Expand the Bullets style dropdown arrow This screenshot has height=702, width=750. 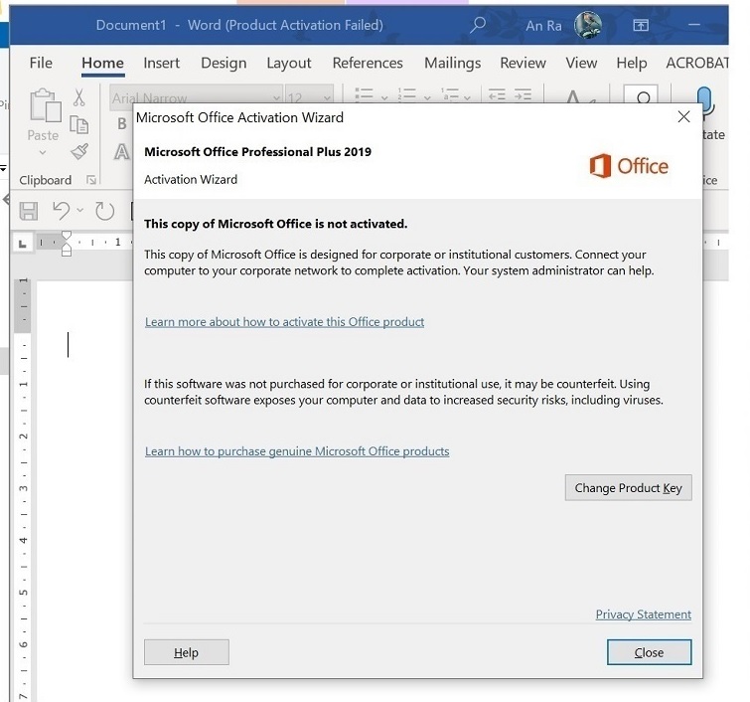tap(384, 97)
